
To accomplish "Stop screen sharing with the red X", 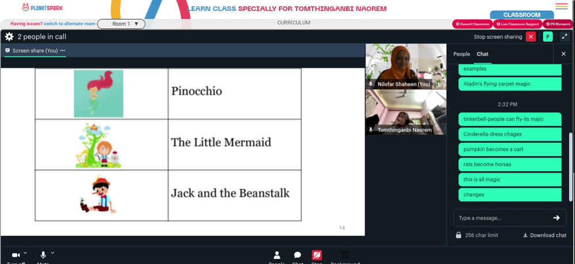I will 531,37.
